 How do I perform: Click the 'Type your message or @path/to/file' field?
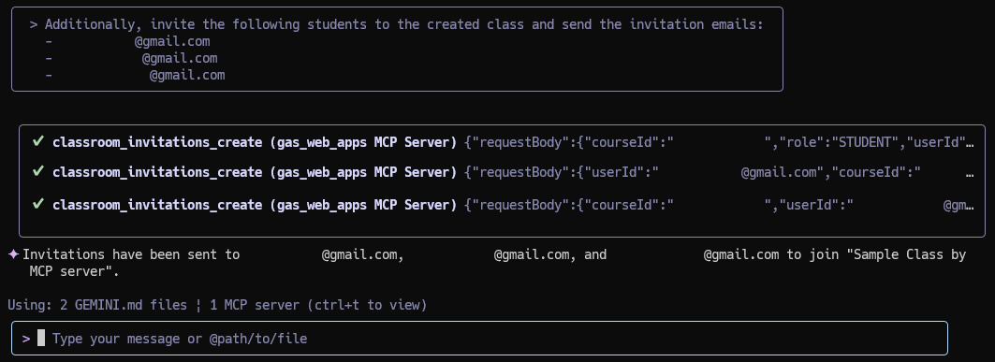click(x=480, y=338)
